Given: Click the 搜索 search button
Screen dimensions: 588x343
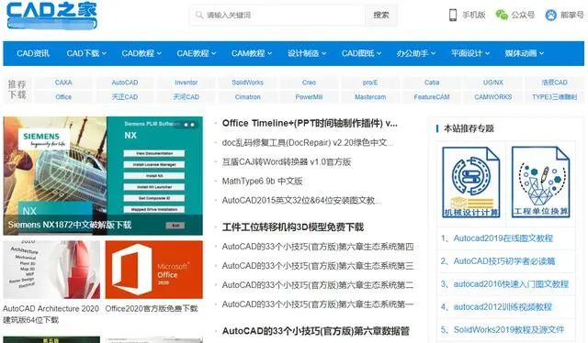Looking at the screenshot, I should (381, 15).
